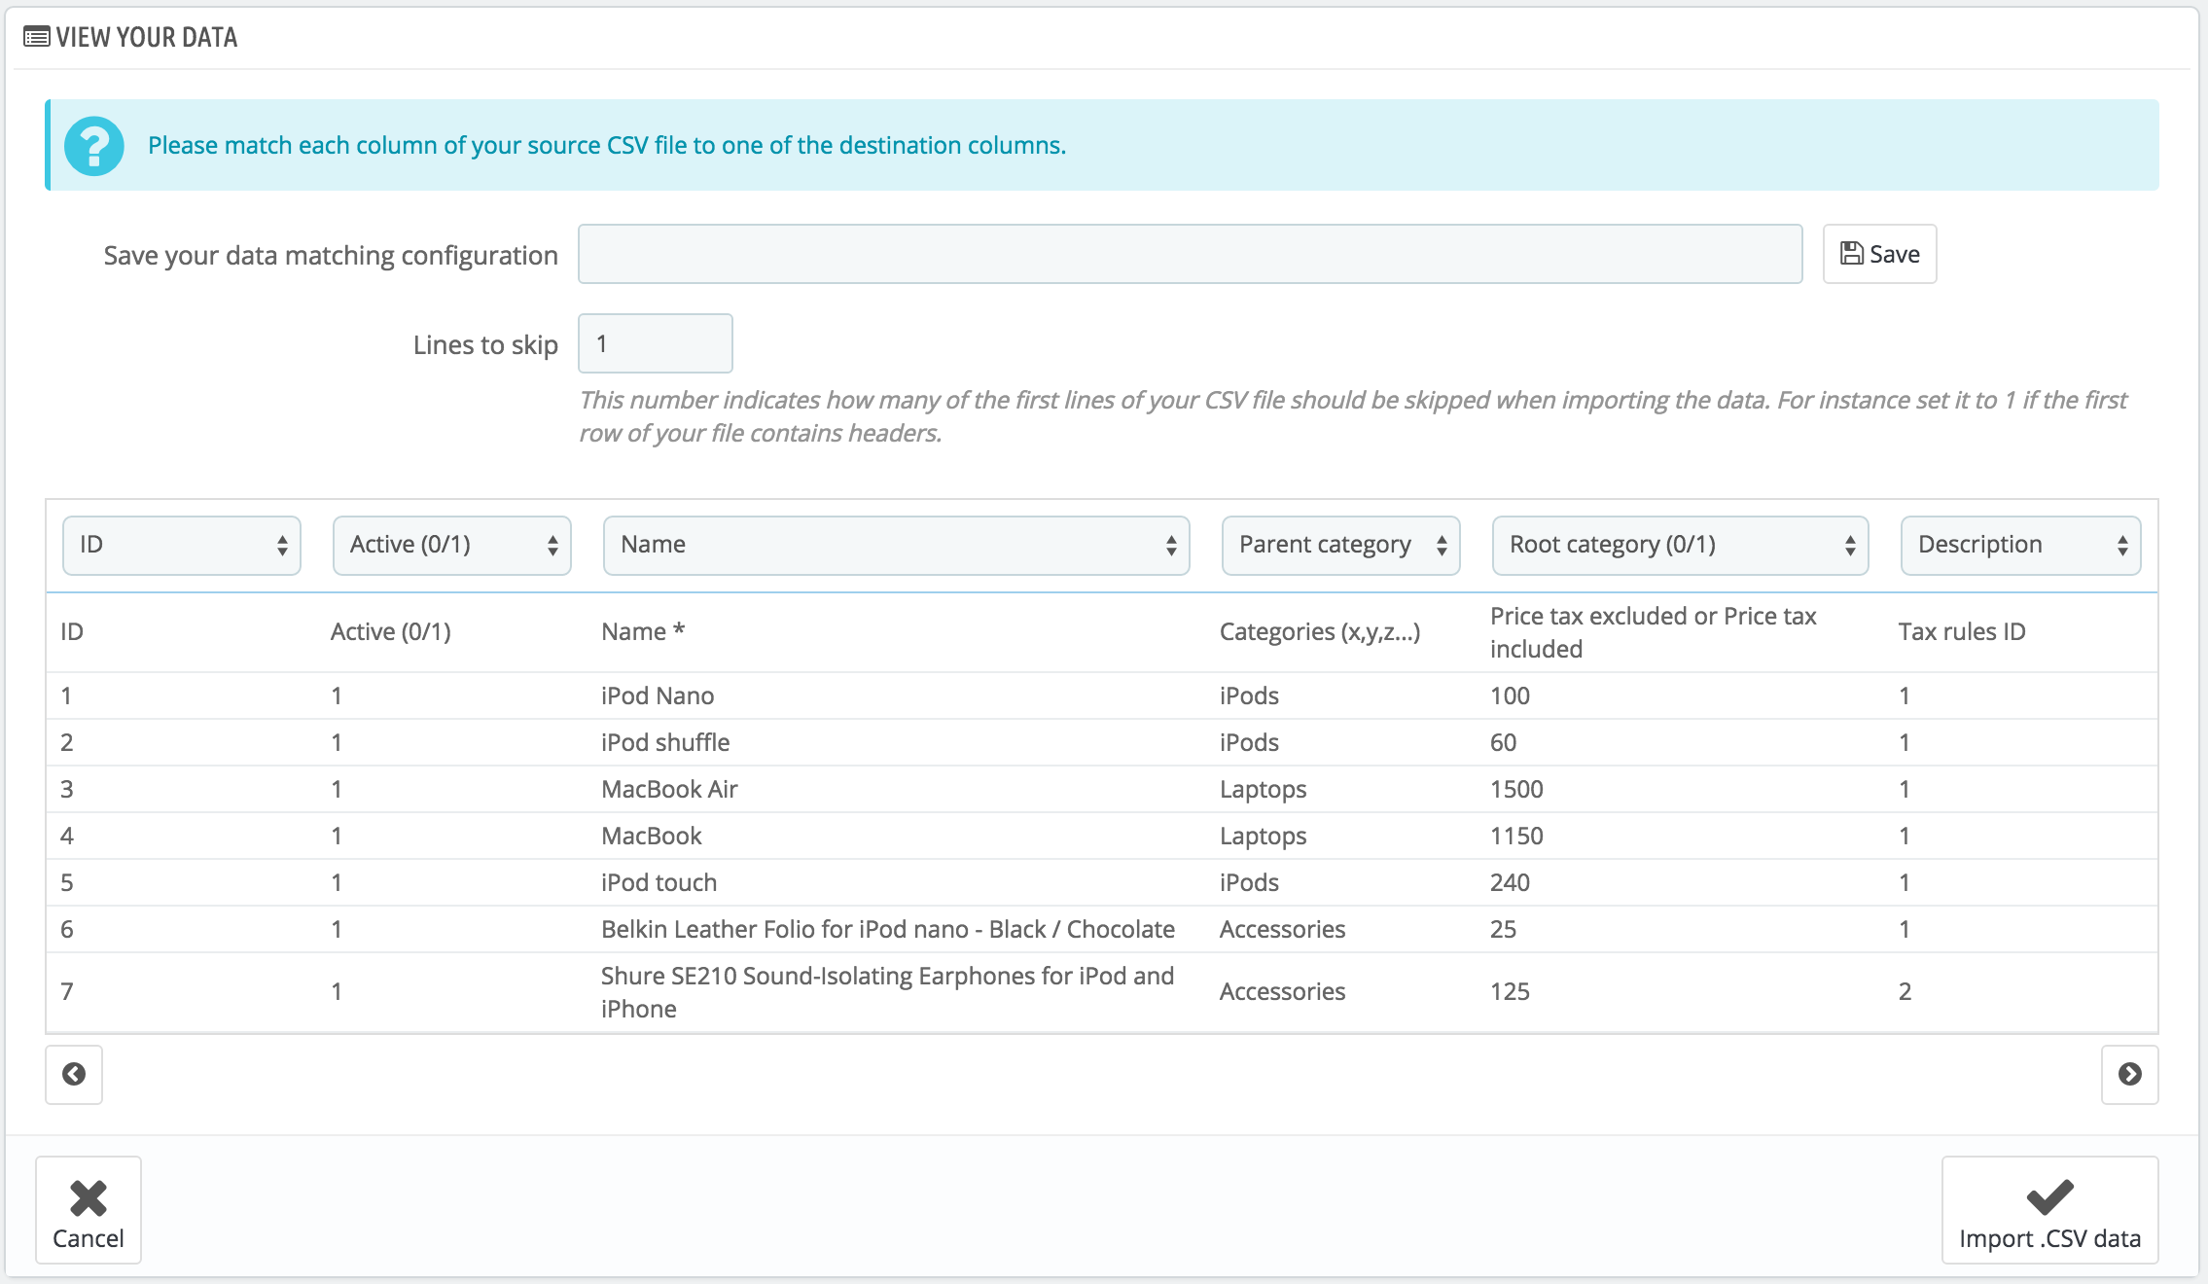
Task: Click the Save button with floppy icon
Action: click(1879, 254)
